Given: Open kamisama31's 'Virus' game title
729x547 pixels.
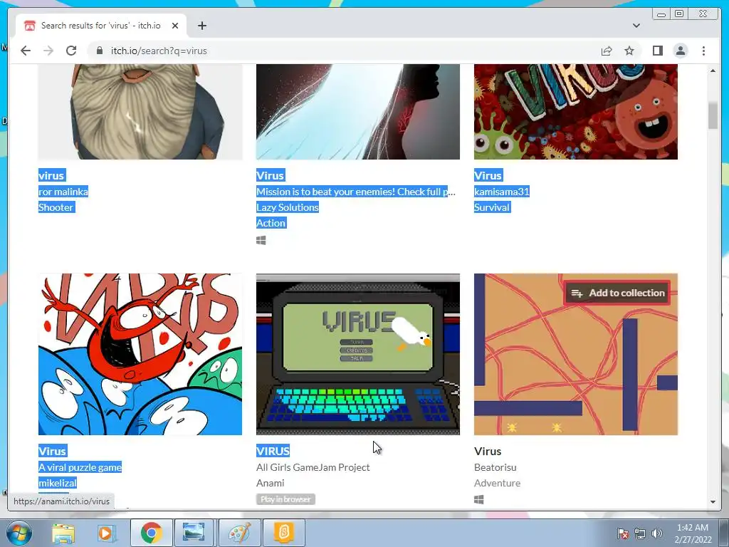Looking at the screenshot, I should point(488,175).
